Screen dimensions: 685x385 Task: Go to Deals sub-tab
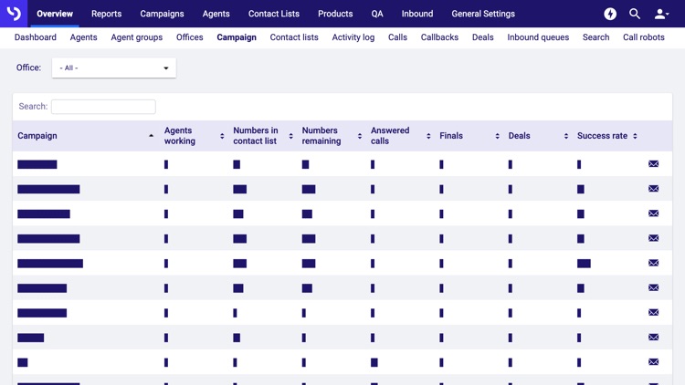pos(483,37)
